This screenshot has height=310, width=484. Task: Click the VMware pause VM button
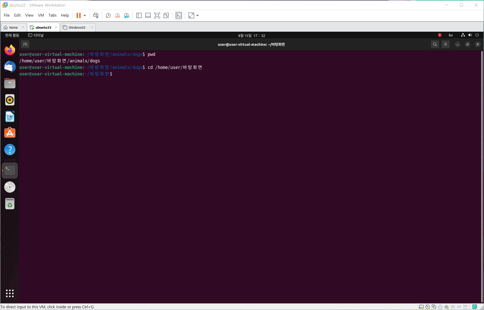tap(78, 15)
